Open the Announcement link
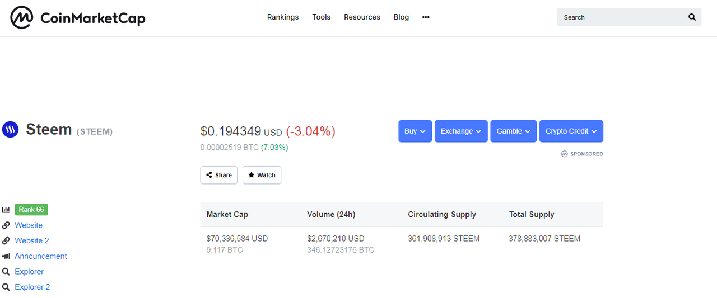Viewport: 717px width, 298px height. tap(41, 256)
